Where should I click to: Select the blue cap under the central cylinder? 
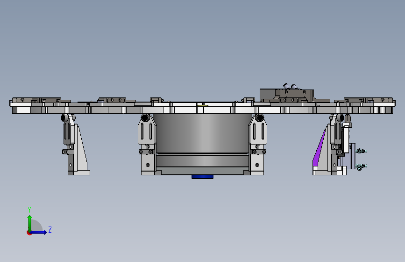pos(203,177)
